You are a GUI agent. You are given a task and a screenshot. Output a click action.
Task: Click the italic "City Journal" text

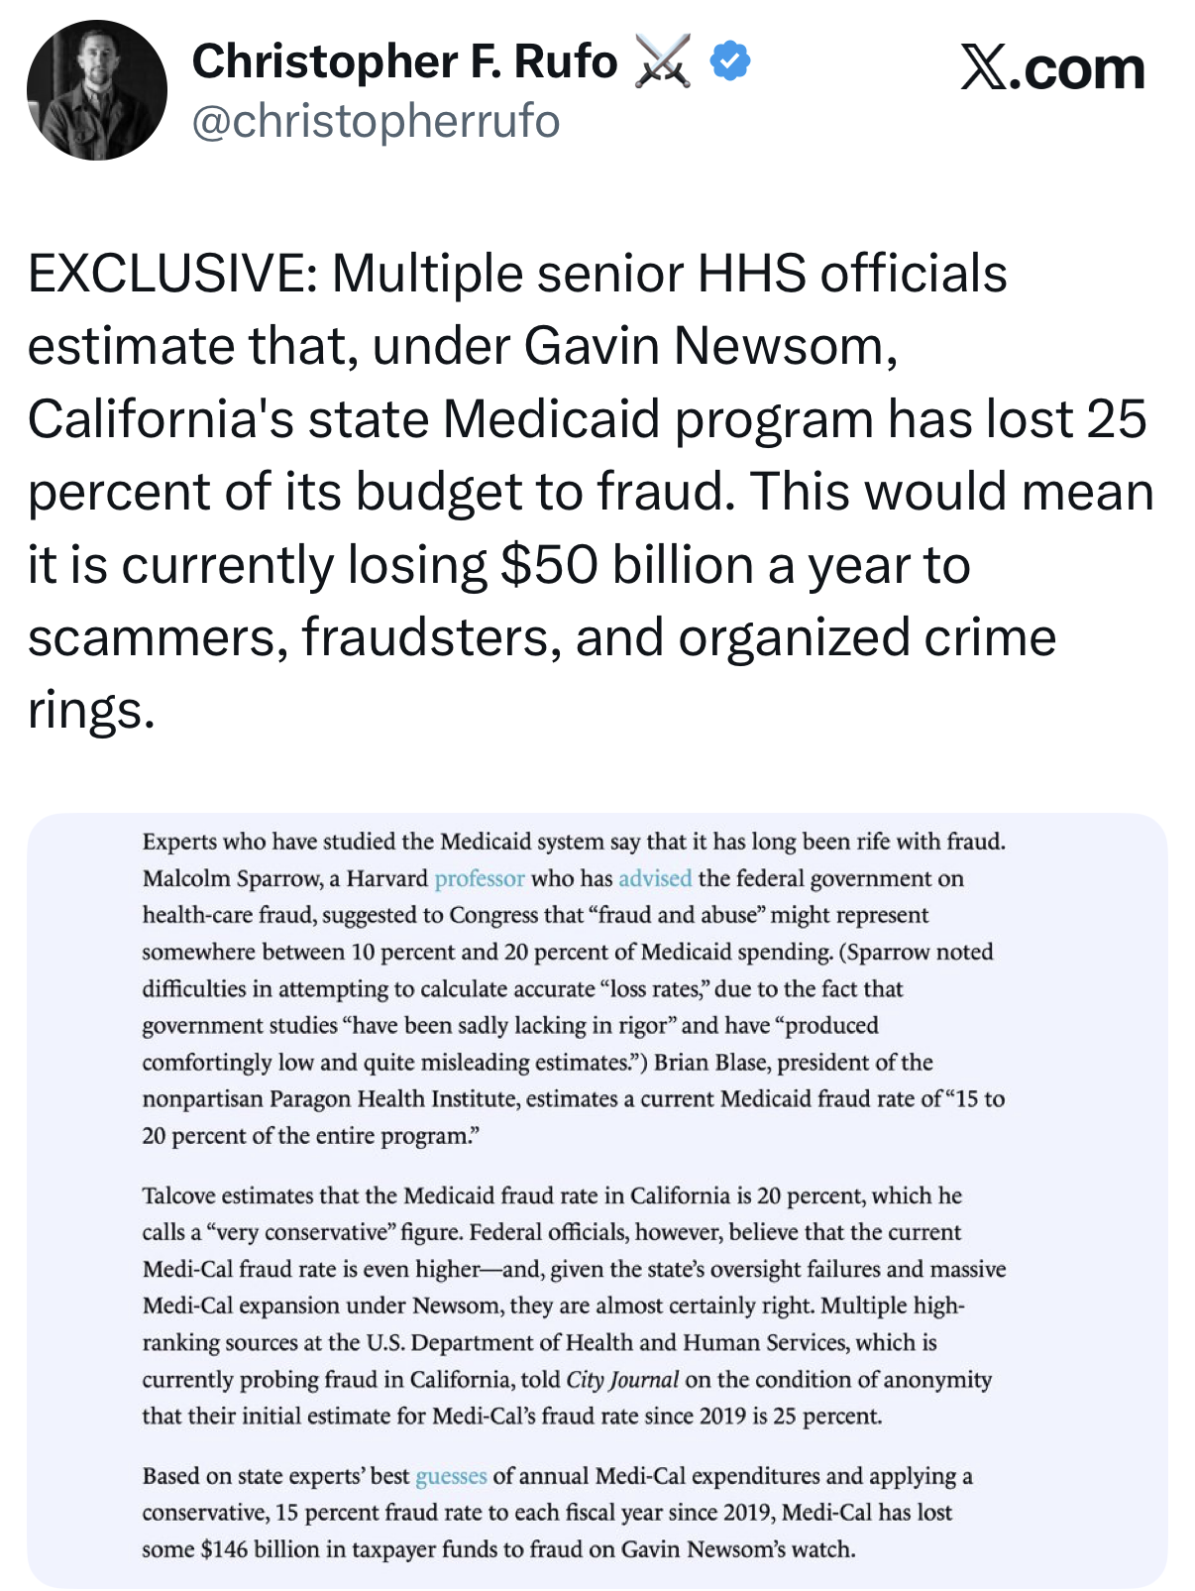622,1380
